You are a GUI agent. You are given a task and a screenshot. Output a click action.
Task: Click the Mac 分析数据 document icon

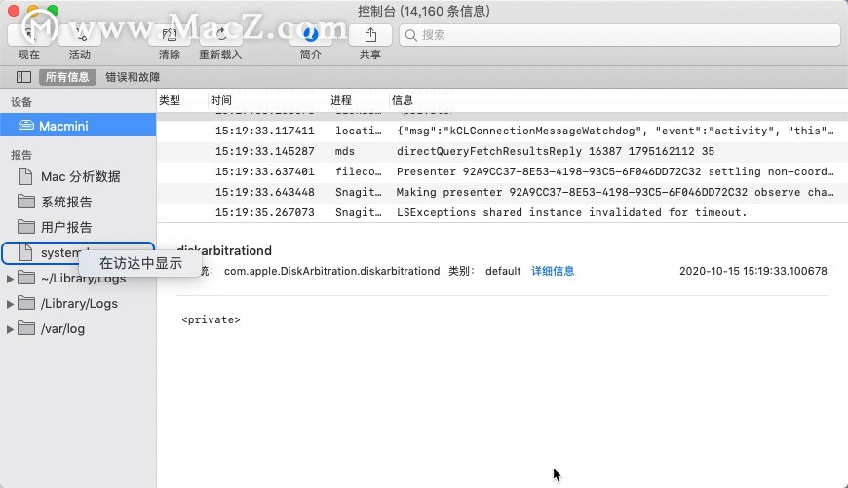(x=25, y=176)
